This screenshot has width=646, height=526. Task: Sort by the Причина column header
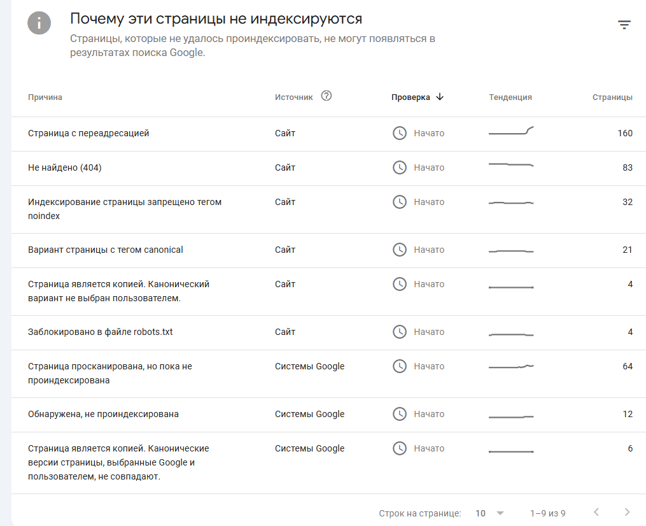[x=45, y=97]
